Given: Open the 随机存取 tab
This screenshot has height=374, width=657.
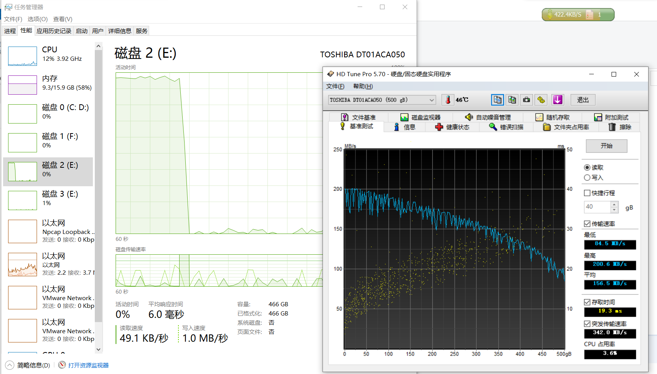Looking at the screenshot, I should [553, 117].
